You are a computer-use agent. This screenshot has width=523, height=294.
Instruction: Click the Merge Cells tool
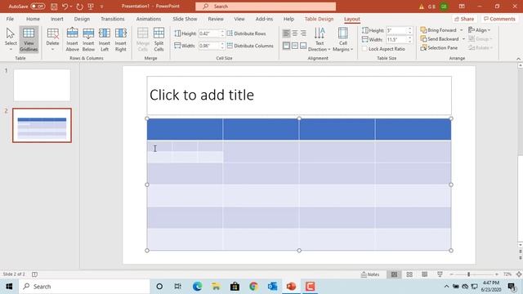click(143, 39)
